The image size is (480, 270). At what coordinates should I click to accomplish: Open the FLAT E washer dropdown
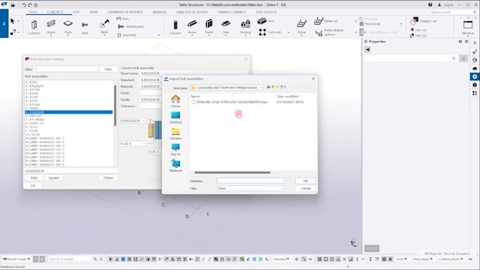(133, 144)
